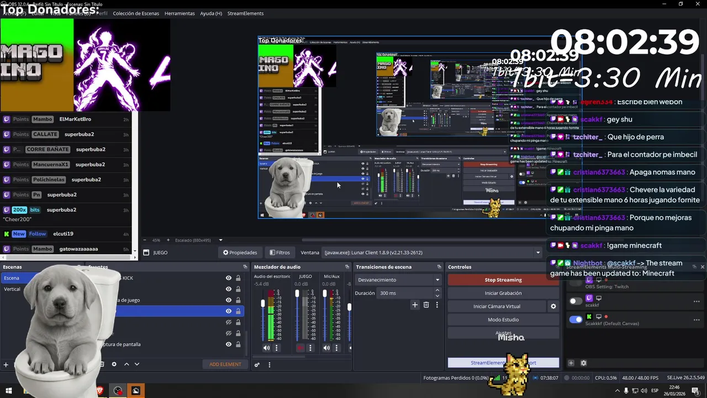Zoom out the preview with minus
This screenshot has width=707, height=398.
[x=145, y=240]
